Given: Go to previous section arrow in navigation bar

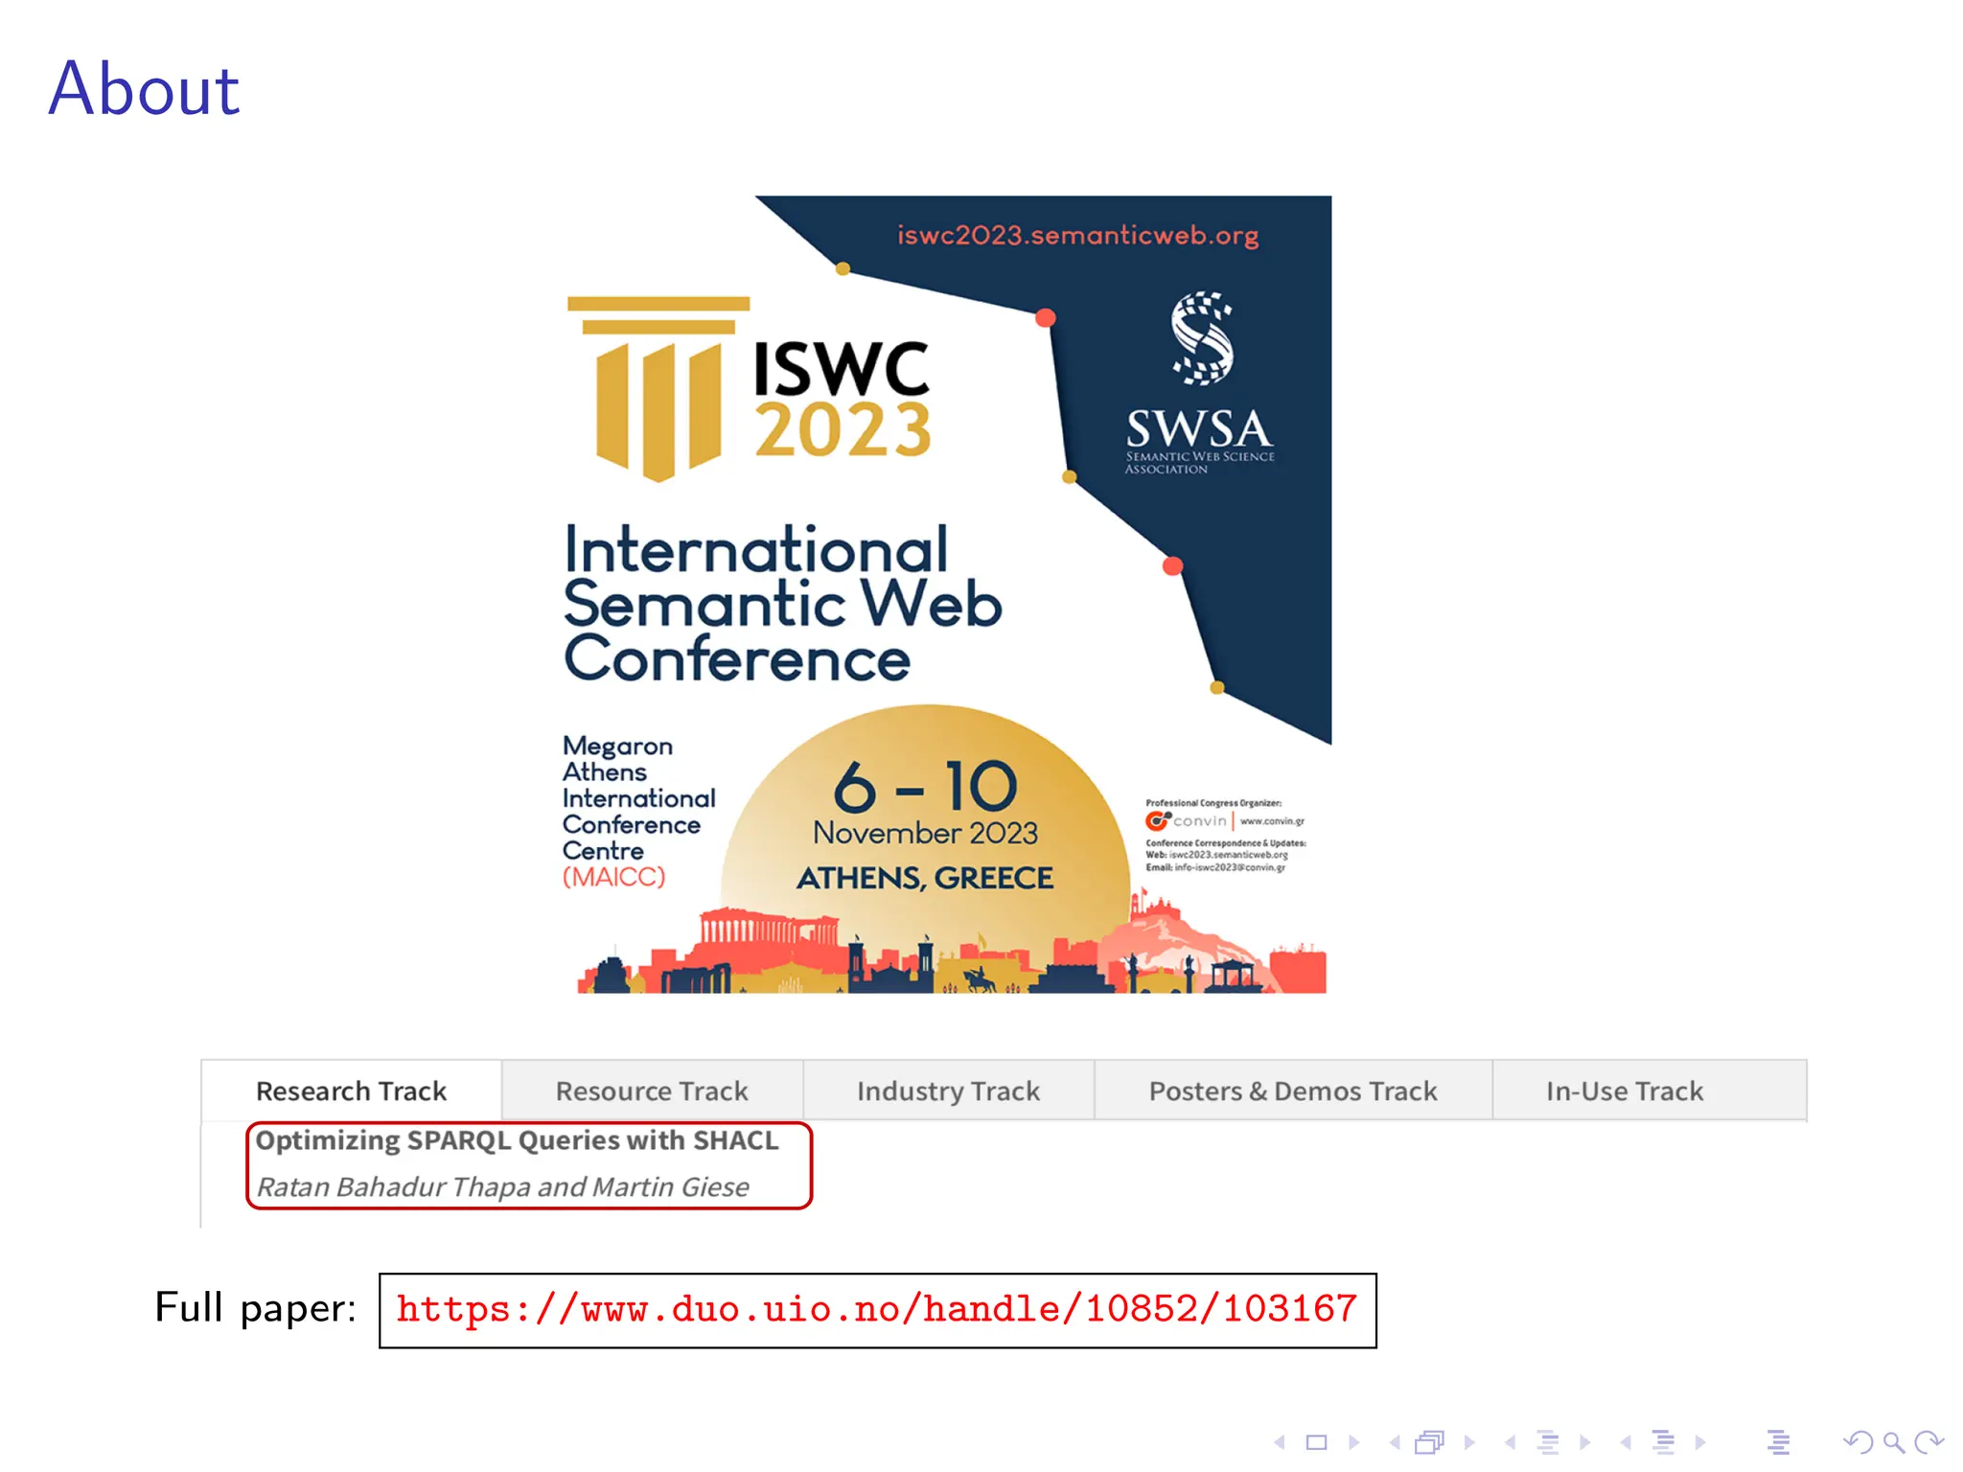Looking at the screenshot, I should click(1626, 1442).
